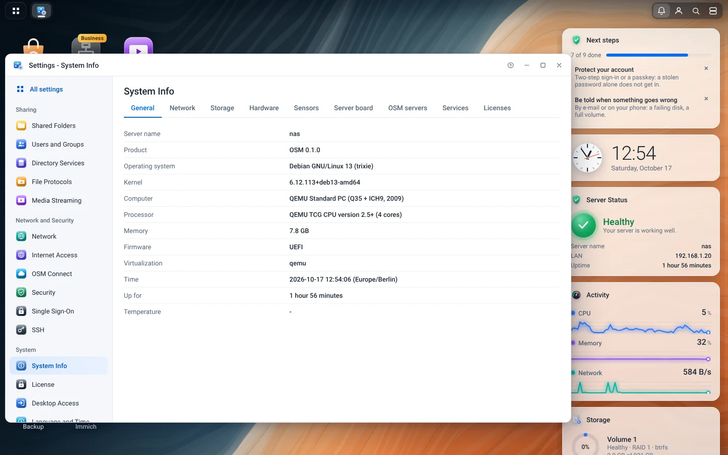Open the Single Sign-On lock icon
Screen dimensions: 728x455
coord(21,311)
